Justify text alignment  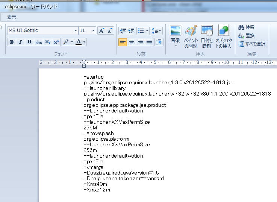[149, 42]
